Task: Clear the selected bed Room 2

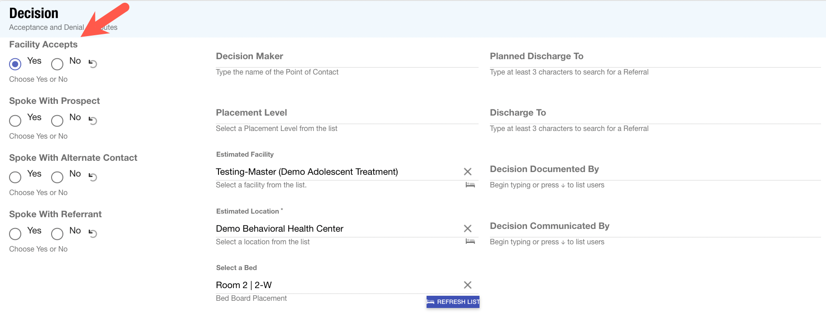Action: [467, 285]
